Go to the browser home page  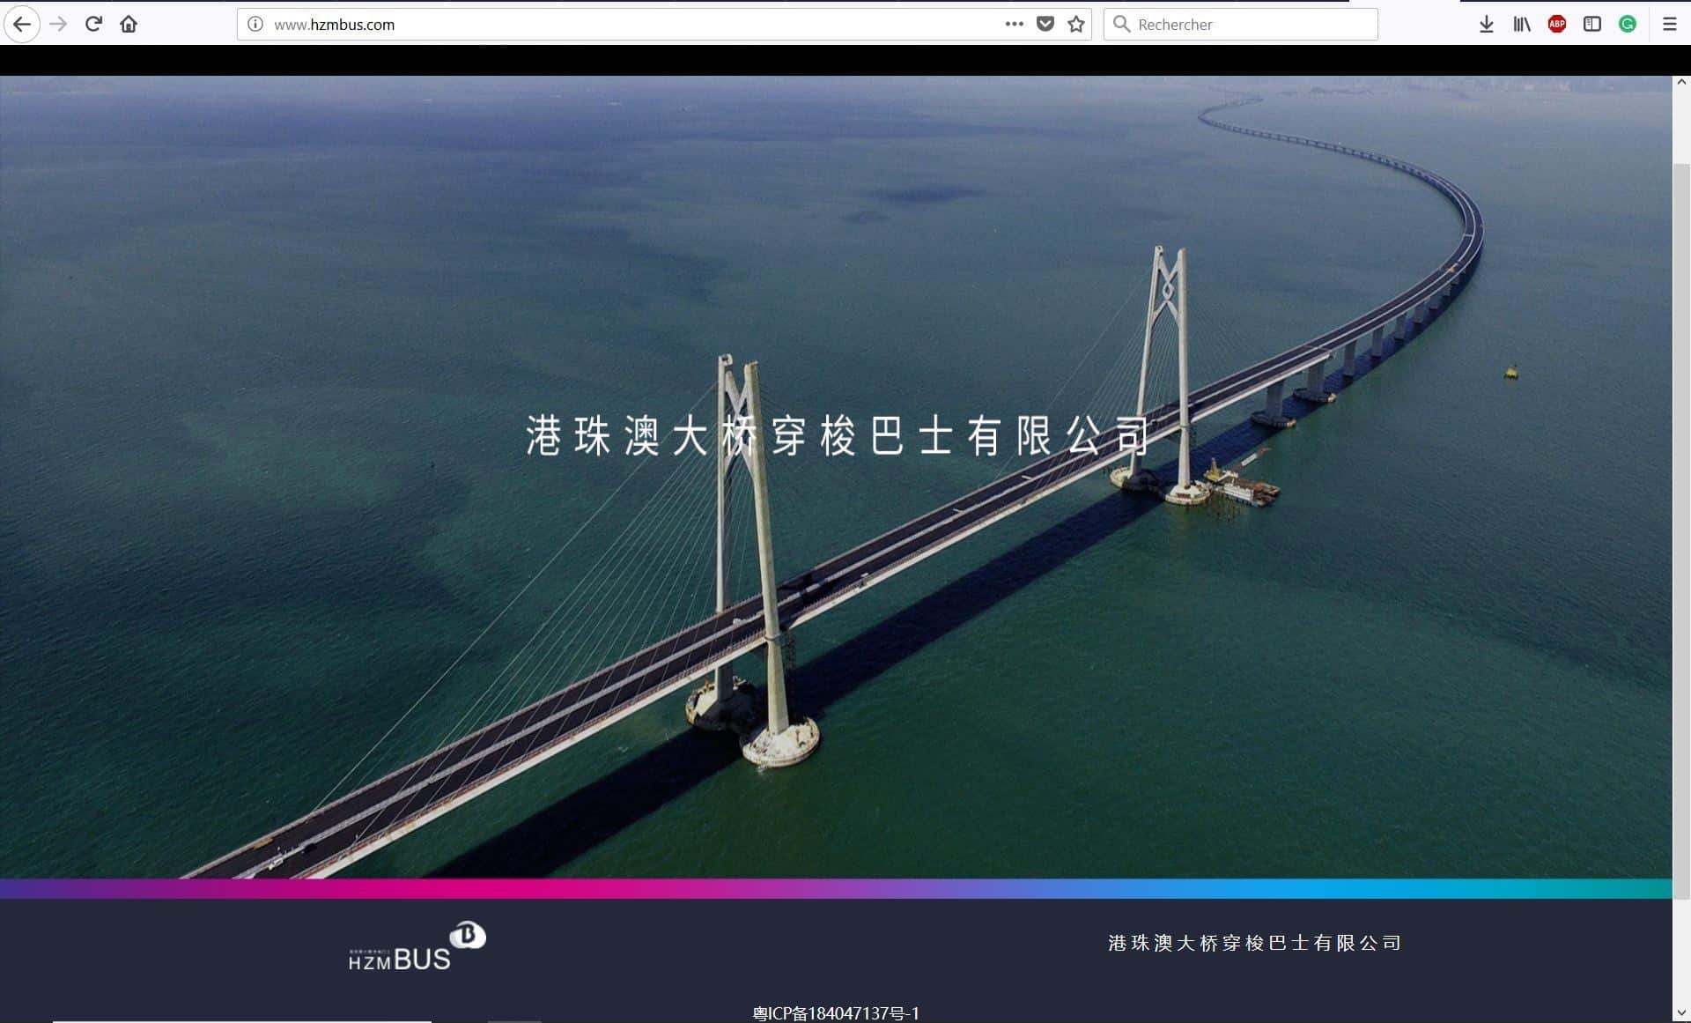point(129,24)
